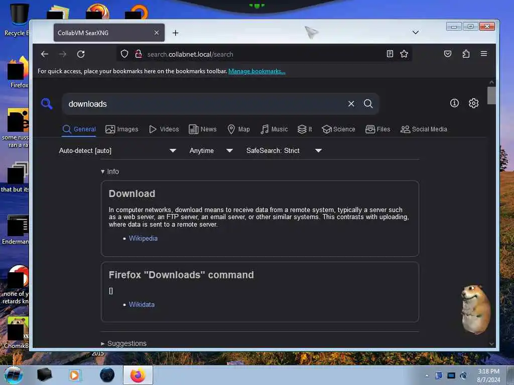
Task: Open SearXNG about info icon
Action: point(454,103)
